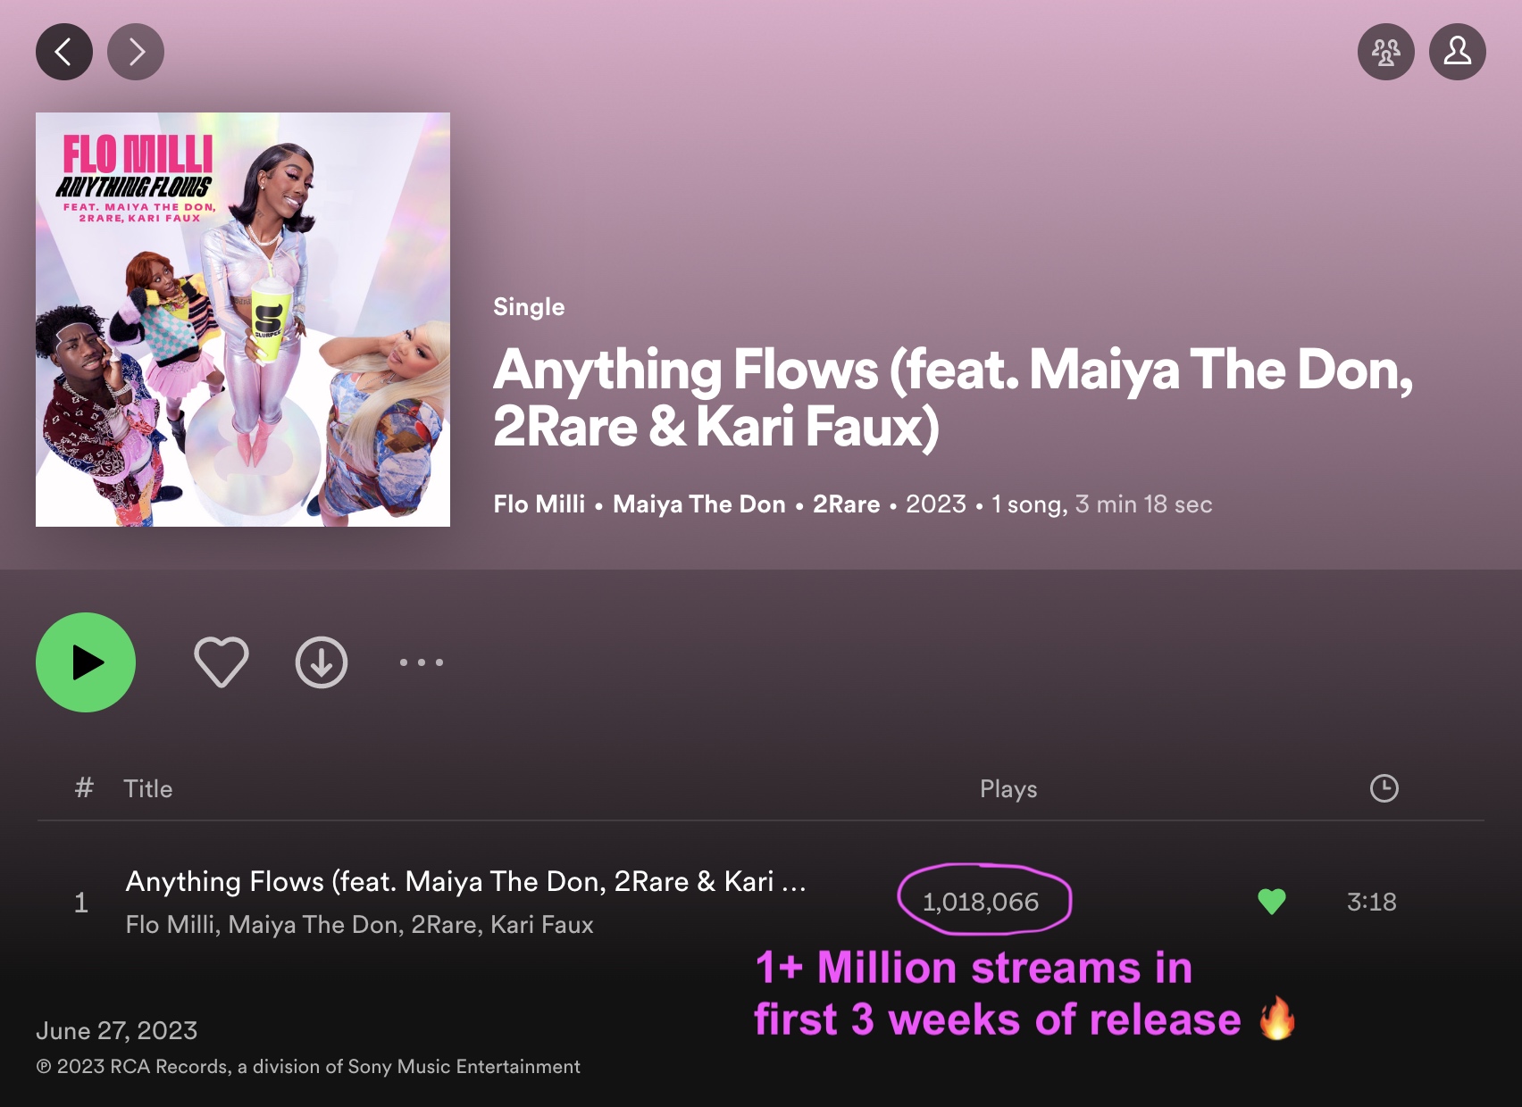
Task: Click the clock duration column header
Action: pos(1384,788)
